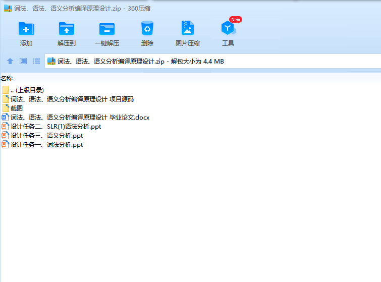Click the 解压到 (Extract to) icon
The width and height of the screenshot is (381, 282).
(x=67, y=29)
